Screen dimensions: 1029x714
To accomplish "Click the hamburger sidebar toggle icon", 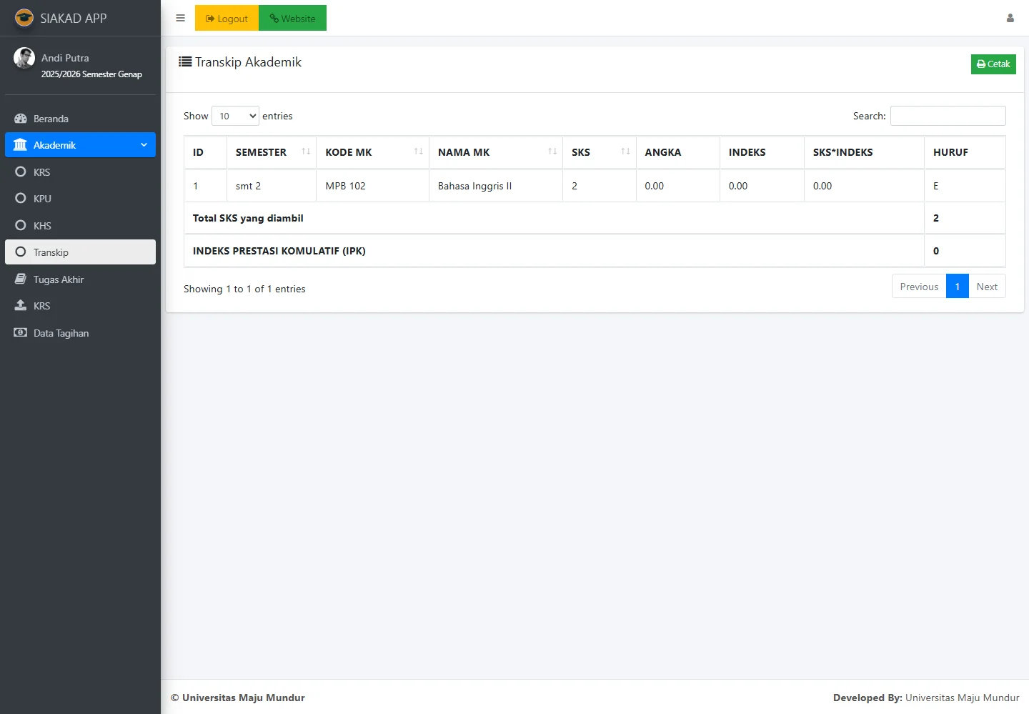I will 180,18.
